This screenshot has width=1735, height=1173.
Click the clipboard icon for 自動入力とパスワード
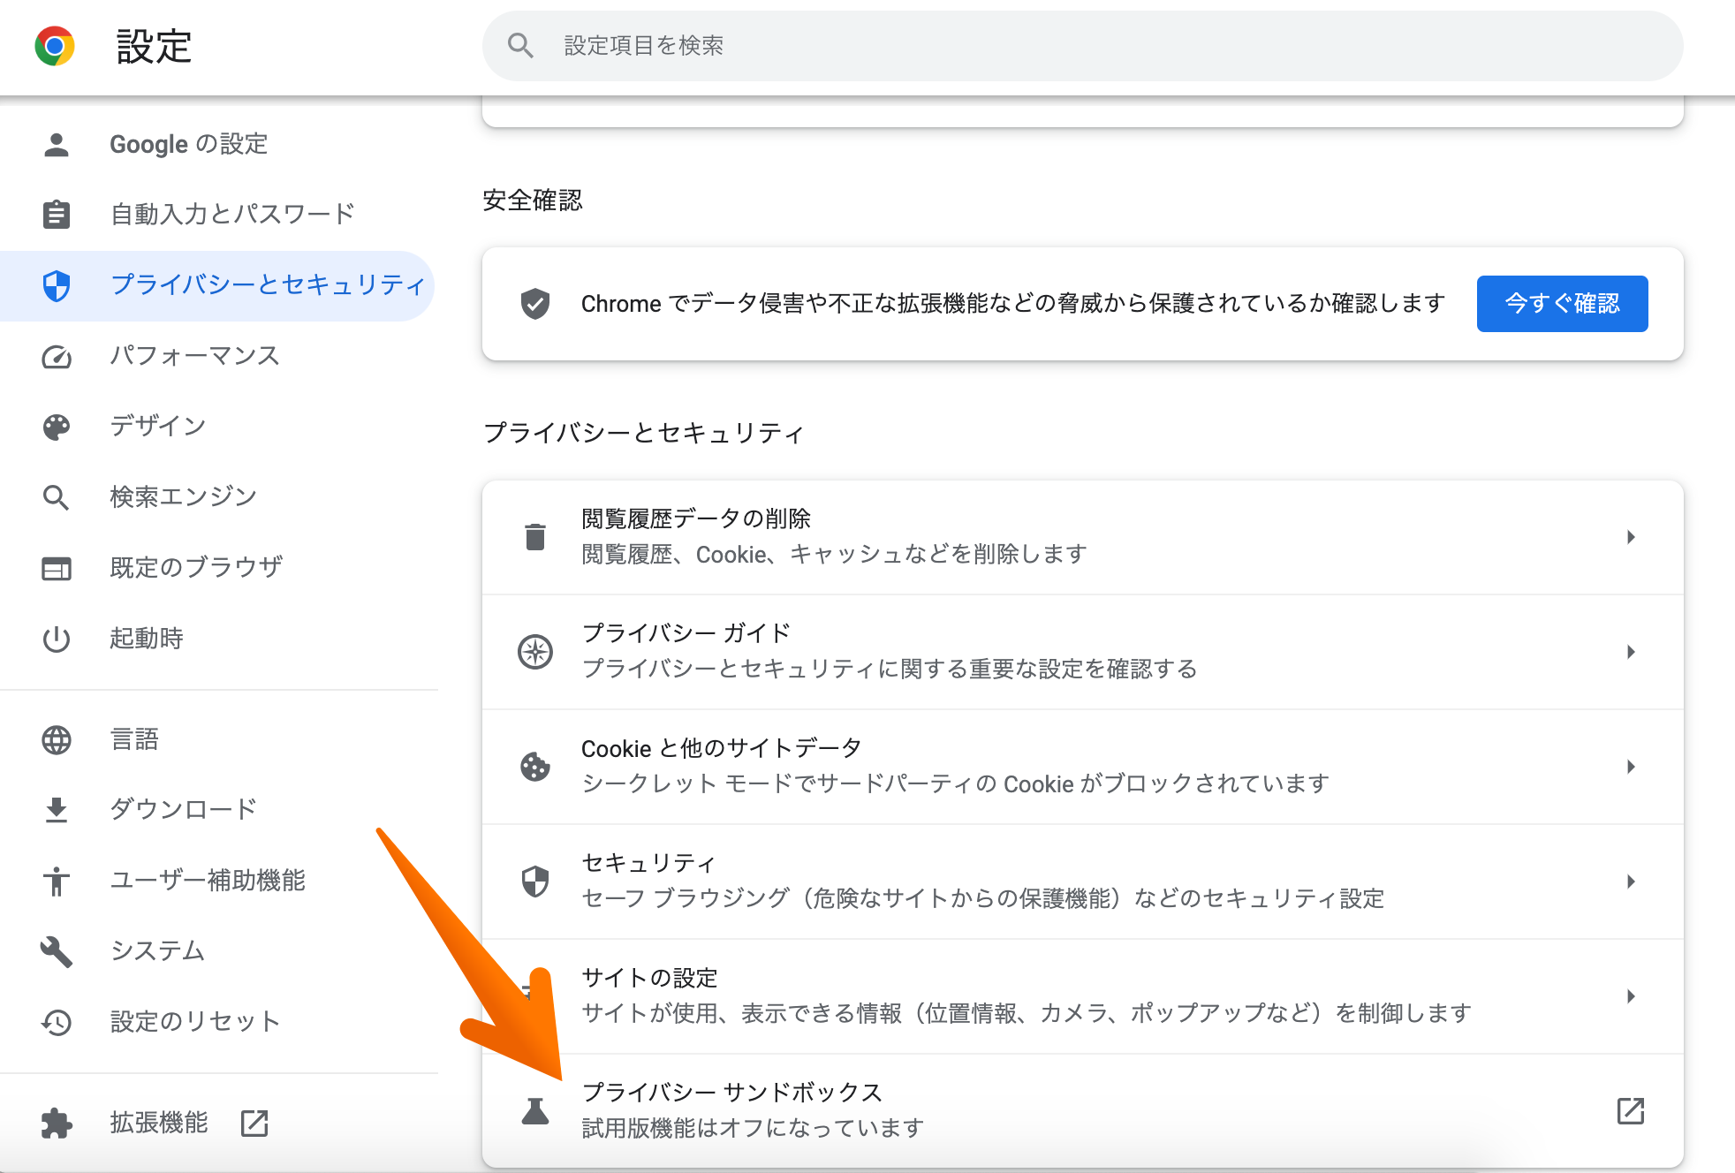point(57,214)
